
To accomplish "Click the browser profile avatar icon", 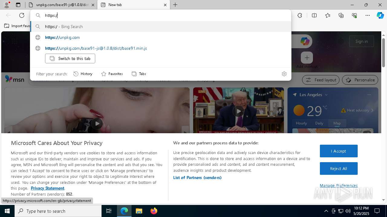I will pos(7,5).
